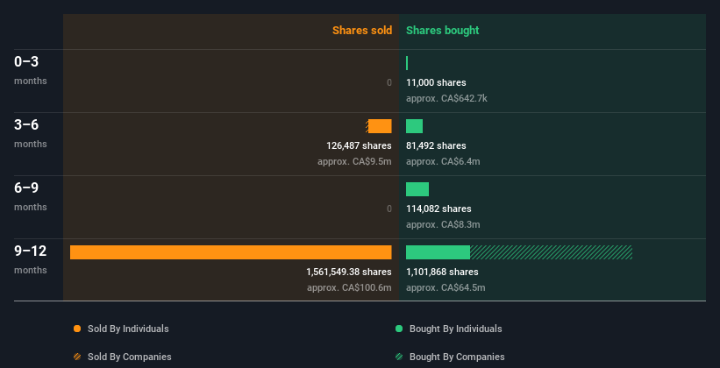Image resolution: width=720 pixels, height=368 pixels.
Task: Click the hatched Bought By Companies legend icon
Action: pos(399,357)
